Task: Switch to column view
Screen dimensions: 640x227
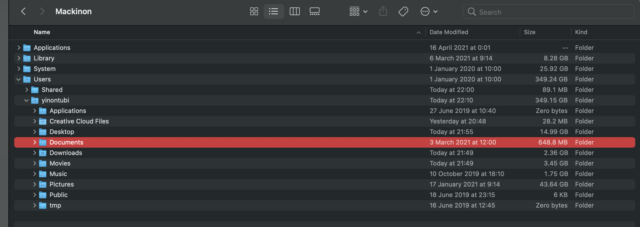Action: pyautogui.click(x=294, y=11)
